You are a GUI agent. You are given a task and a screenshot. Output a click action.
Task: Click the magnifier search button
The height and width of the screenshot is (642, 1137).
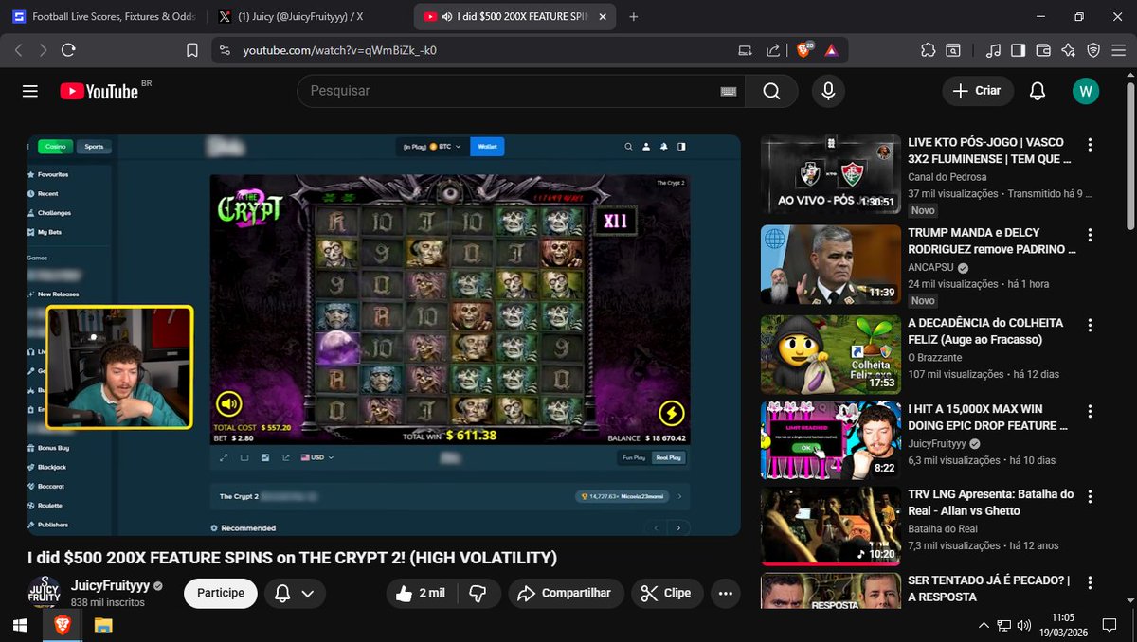pos(771,91)
